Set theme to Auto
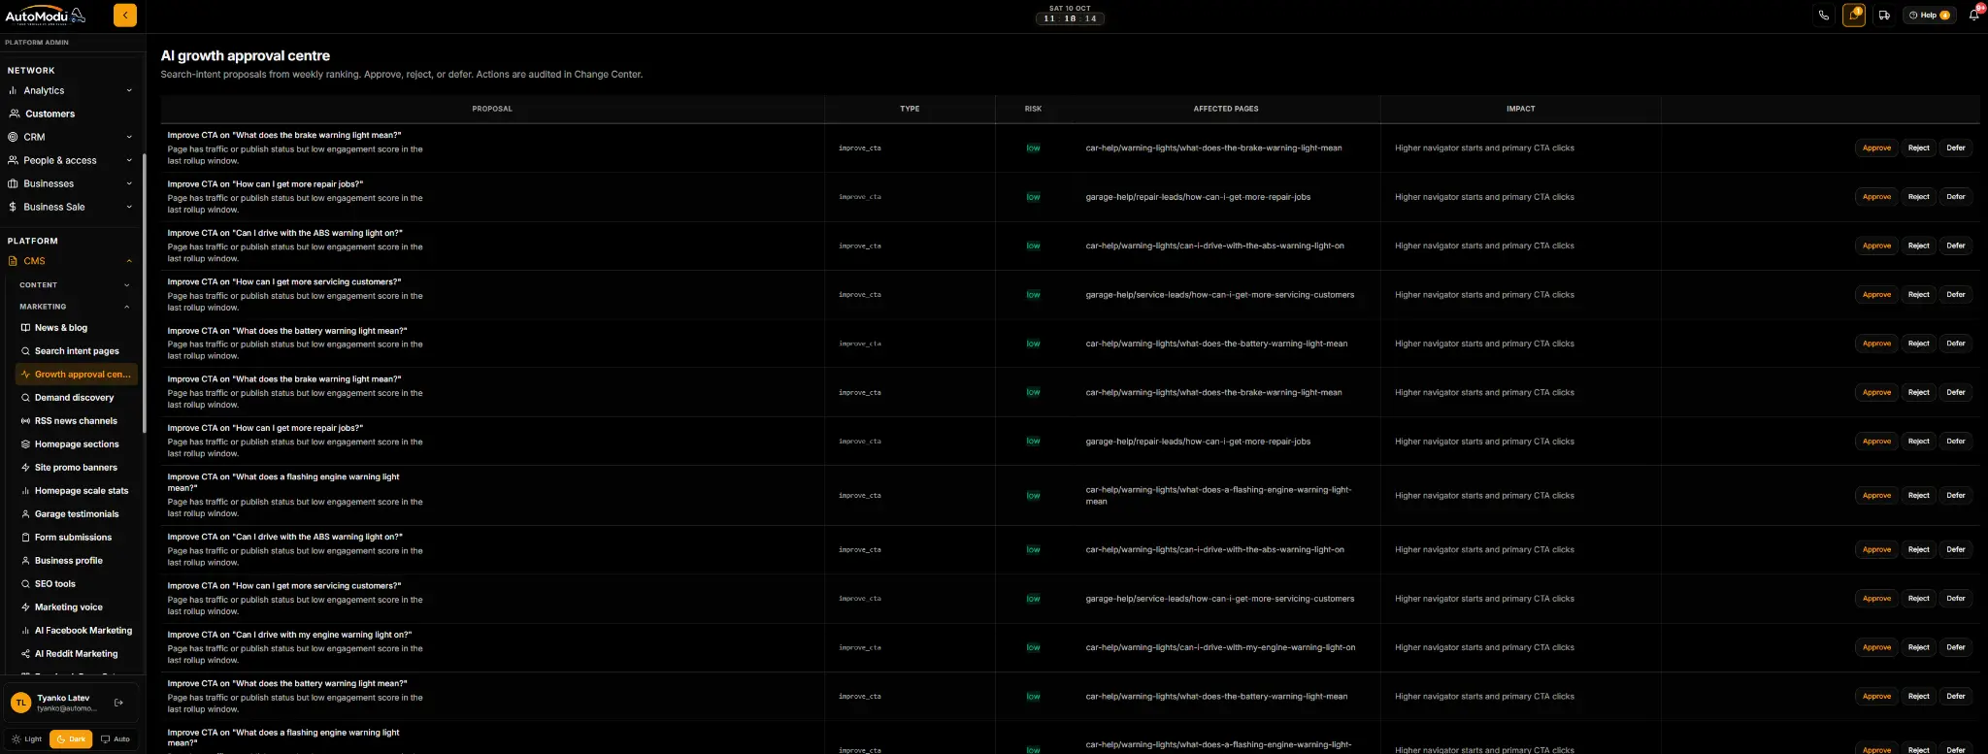Image resolution: width=1988 pixels, height=754 pixels. tap(116, 739)
